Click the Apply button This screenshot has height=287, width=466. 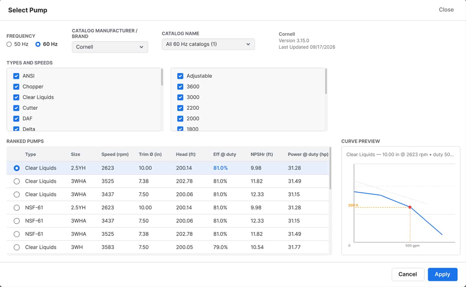pos(442,274)
